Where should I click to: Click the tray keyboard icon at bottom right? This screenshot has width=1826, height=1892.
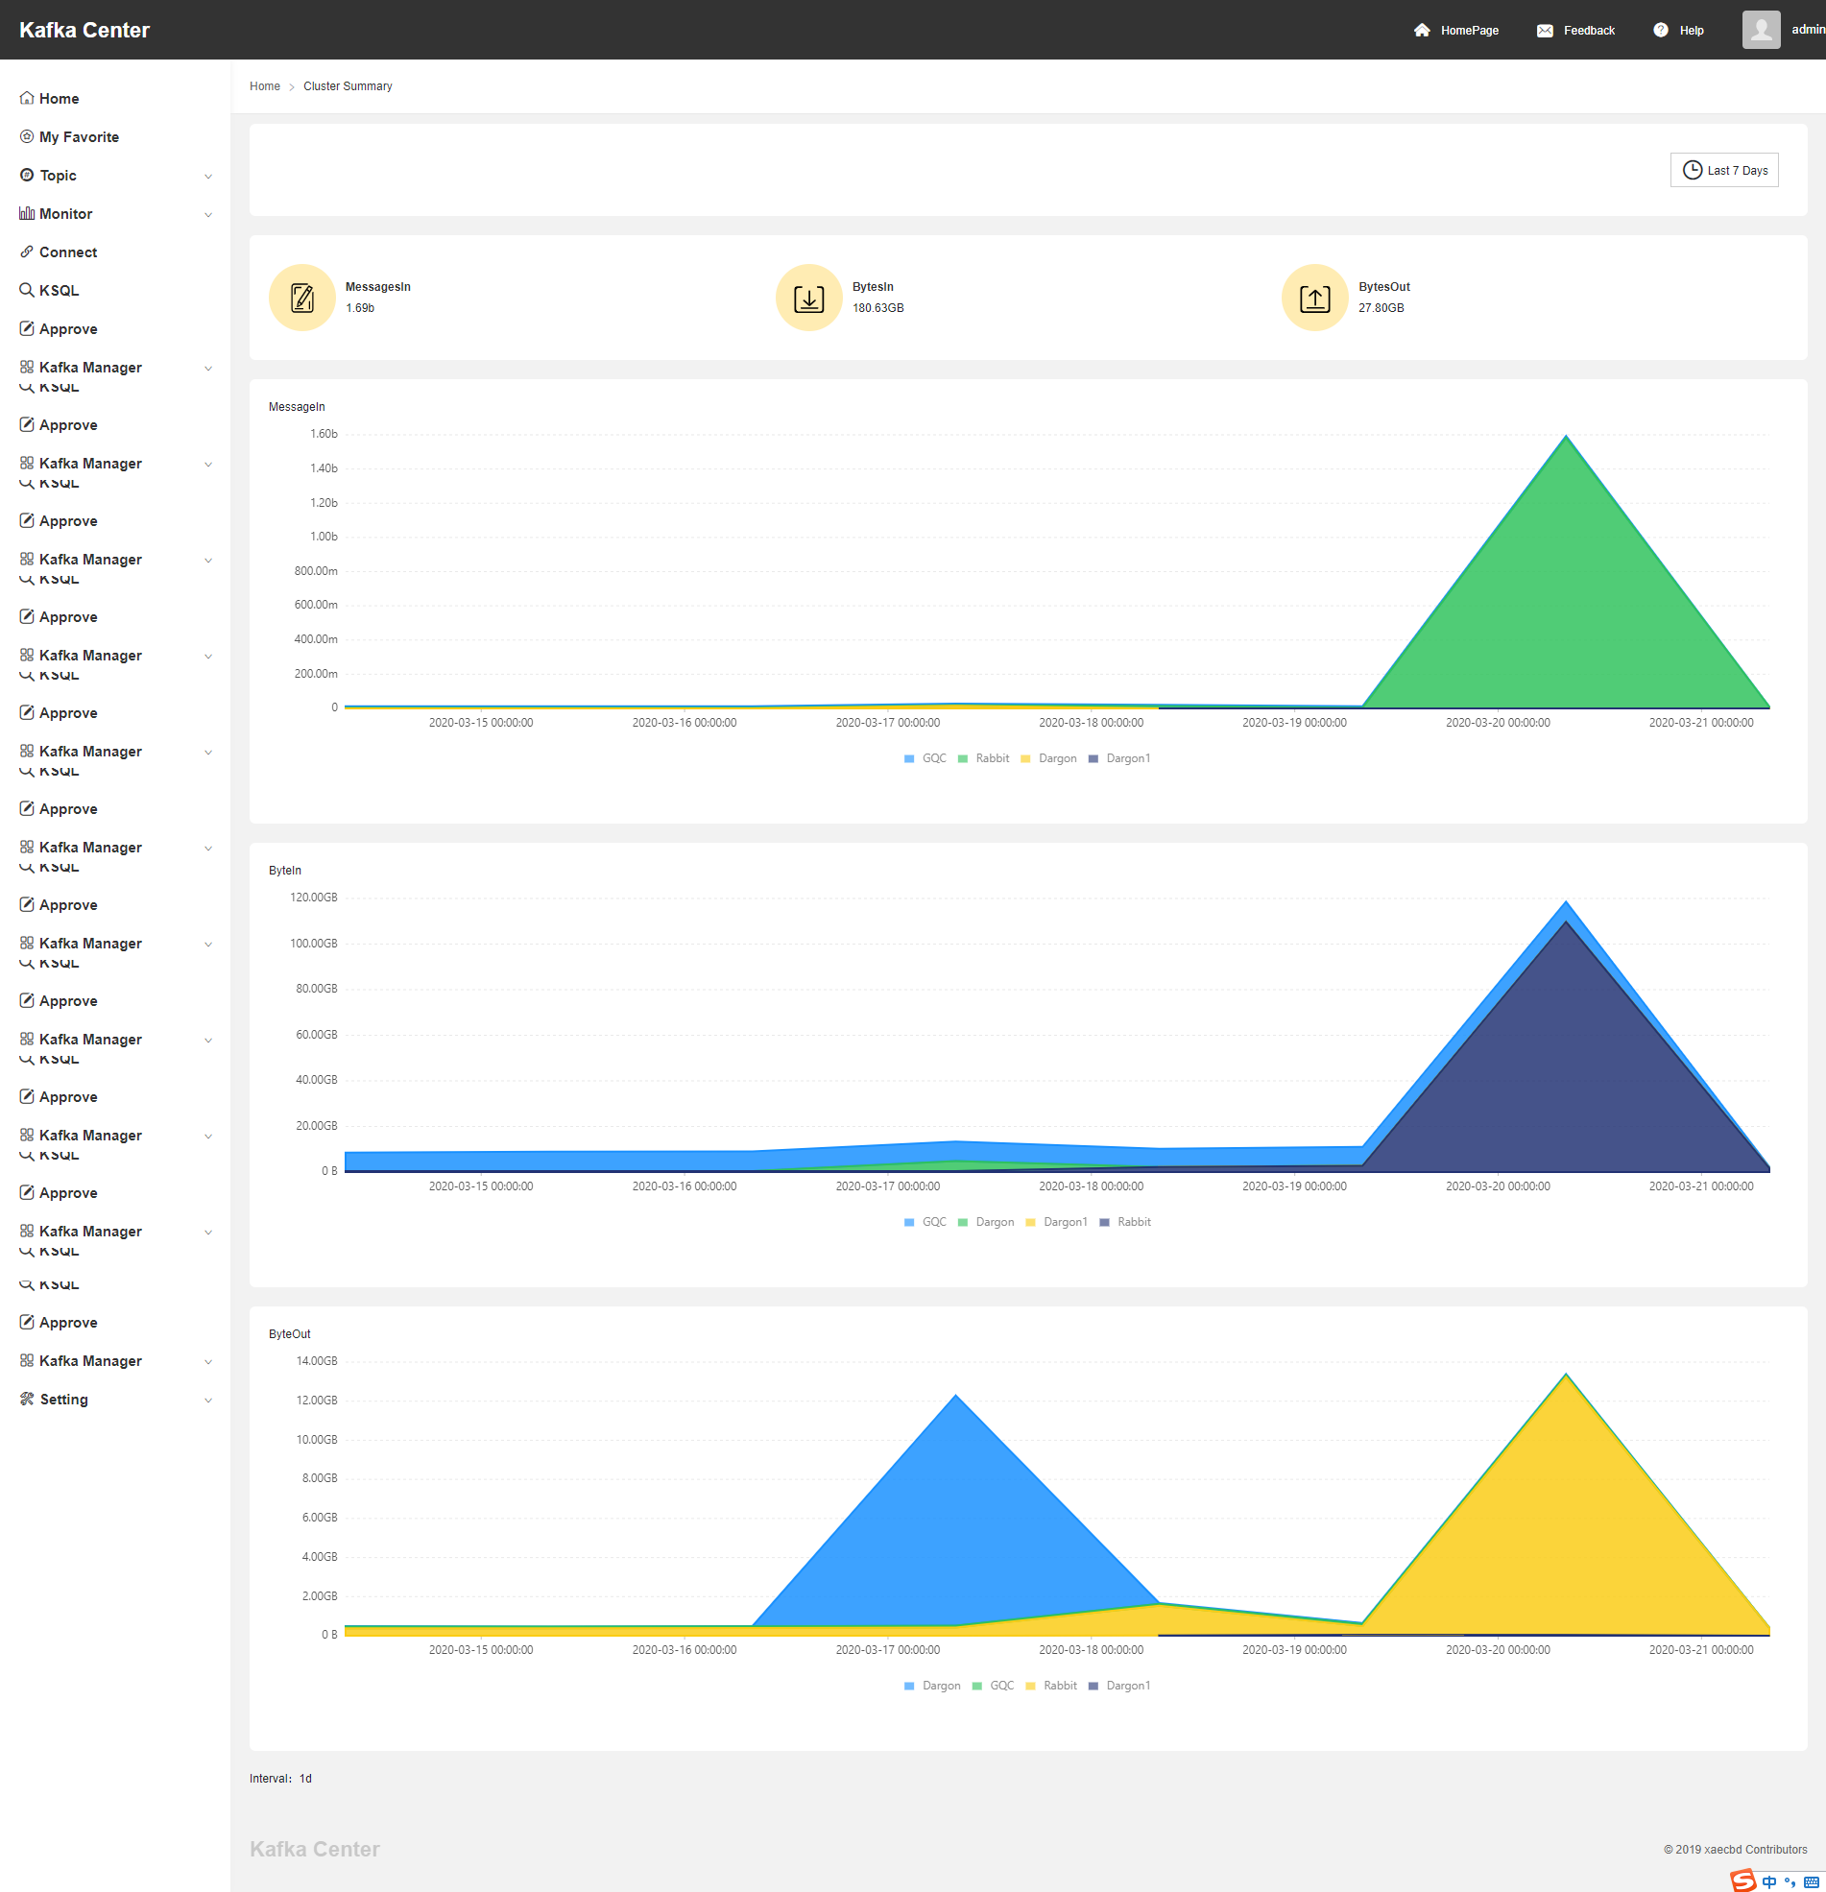[1812, 1881]
